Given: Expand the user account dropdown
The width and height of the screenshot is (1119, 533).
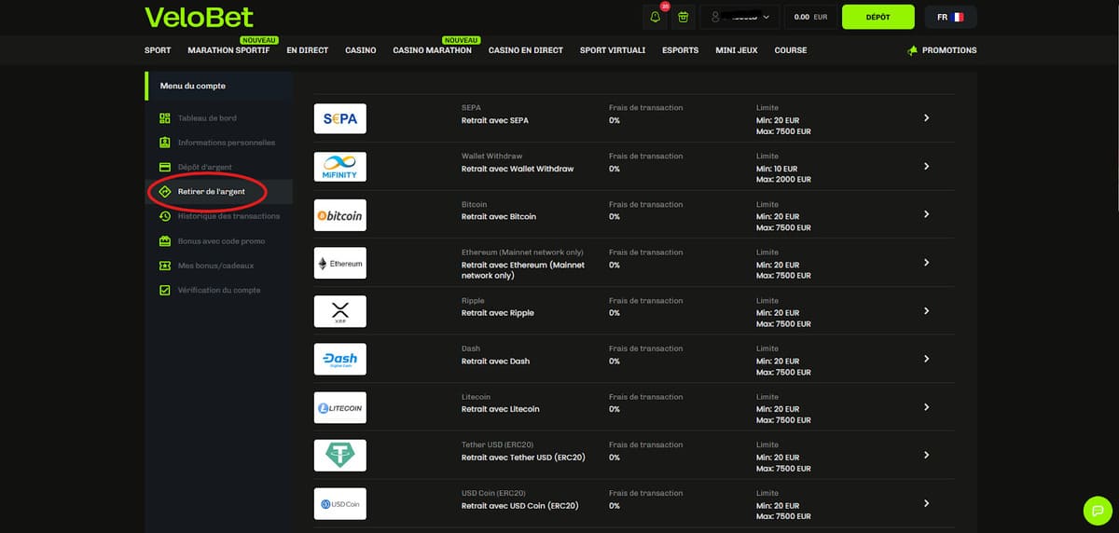Looking at the screenshot, I should [x=739, y=17].
